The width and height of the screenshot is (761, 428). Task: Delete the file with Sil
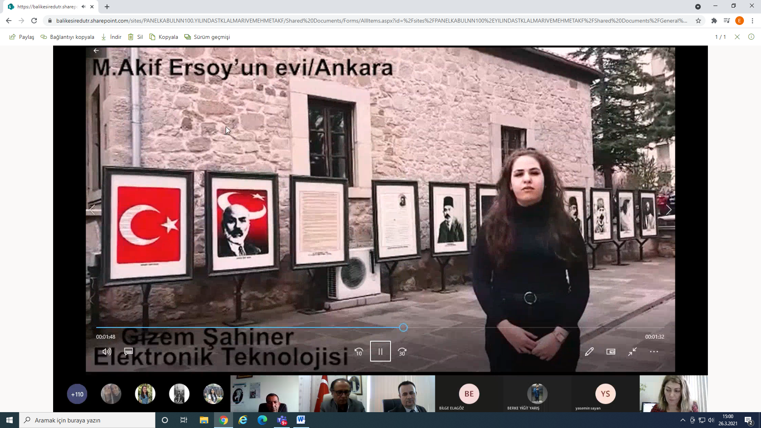pyautogui.click(x=135, y=37)
